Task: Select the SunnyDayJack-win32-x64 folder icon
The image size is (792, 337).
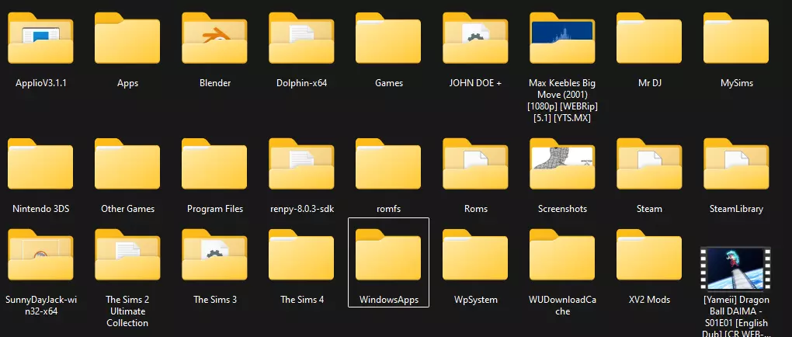Action: pos(40,255)
